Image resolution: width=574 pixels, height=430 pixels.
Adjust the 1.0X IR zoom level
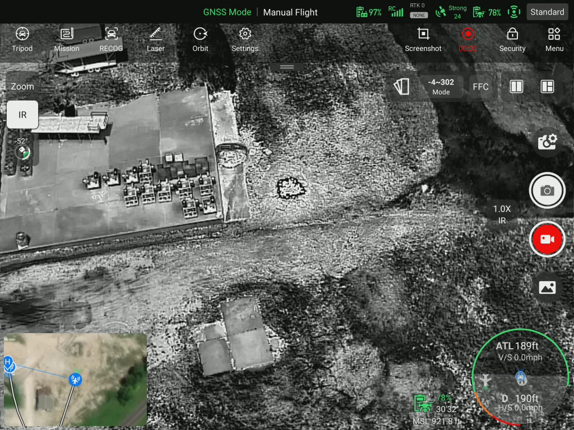[502, 214]
